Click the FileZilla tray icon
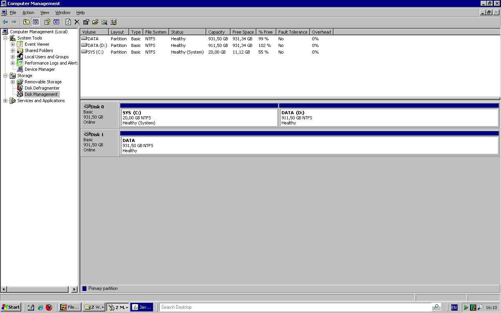The height and width of the screenshot is (313, 501). pyautogui.click(x=473, y=308)
